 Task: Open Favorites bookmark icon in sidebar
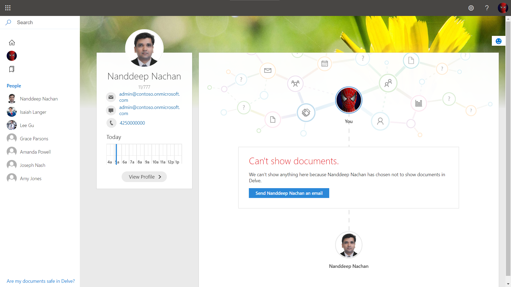tap(12, 69)
